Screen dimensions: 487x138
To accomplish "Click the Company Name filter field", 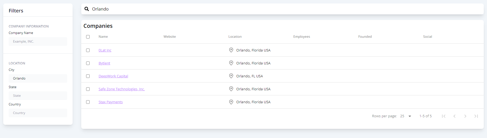I will [x=38, y=42].
